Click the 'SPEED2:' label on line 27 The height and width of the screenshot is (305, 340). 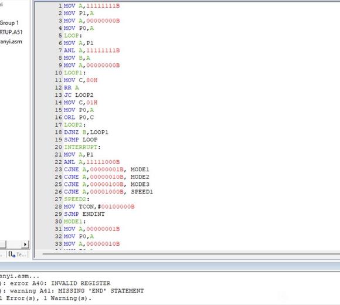click(77, 199)
